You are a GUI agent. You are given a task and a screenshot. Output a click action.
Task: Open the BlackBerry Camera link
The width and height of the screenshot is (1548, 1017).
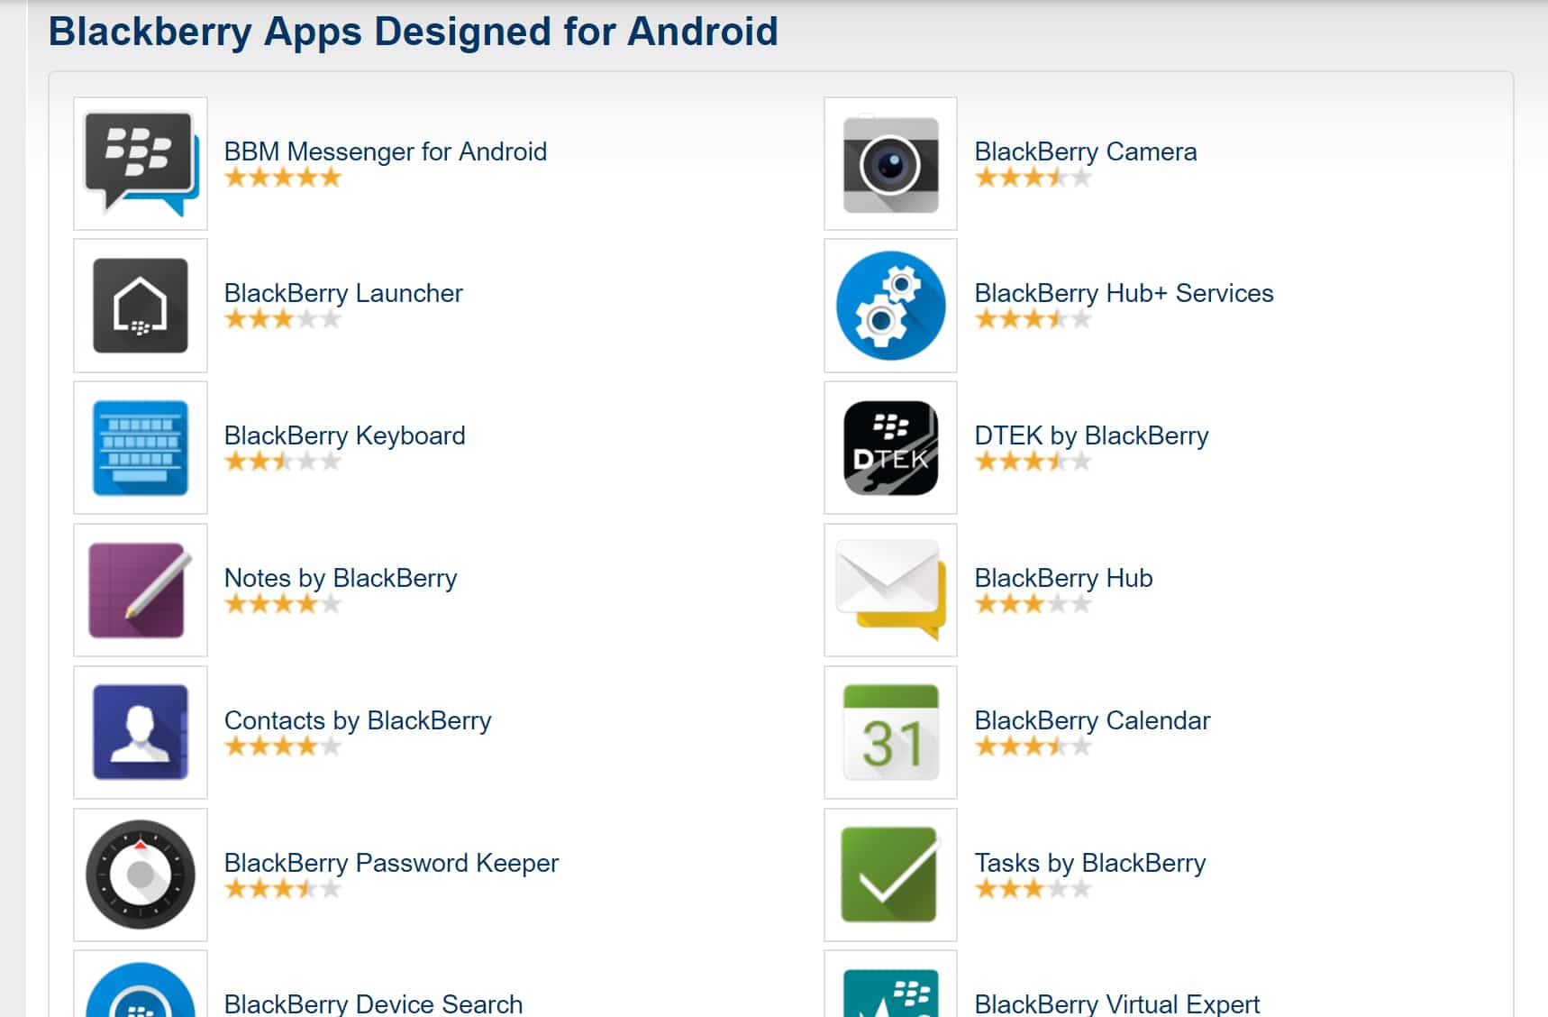tap(1086, 151)
